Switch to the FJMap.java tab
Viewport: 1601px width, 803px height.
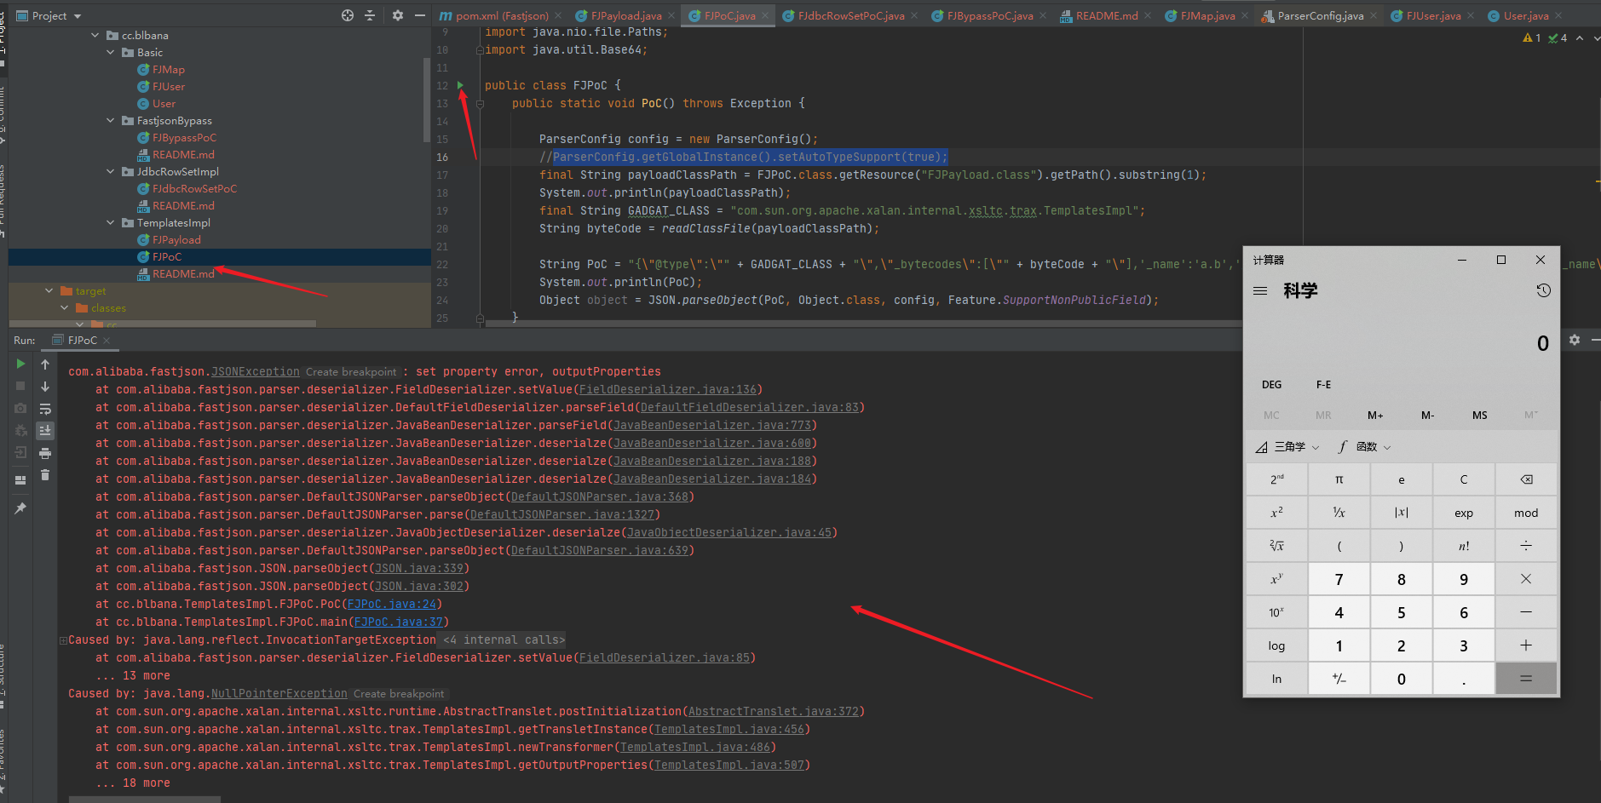1207,15
